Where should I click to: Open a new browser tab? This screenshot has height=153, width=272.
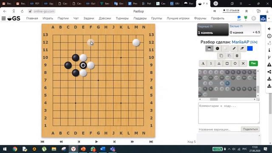tap(215, 3)
